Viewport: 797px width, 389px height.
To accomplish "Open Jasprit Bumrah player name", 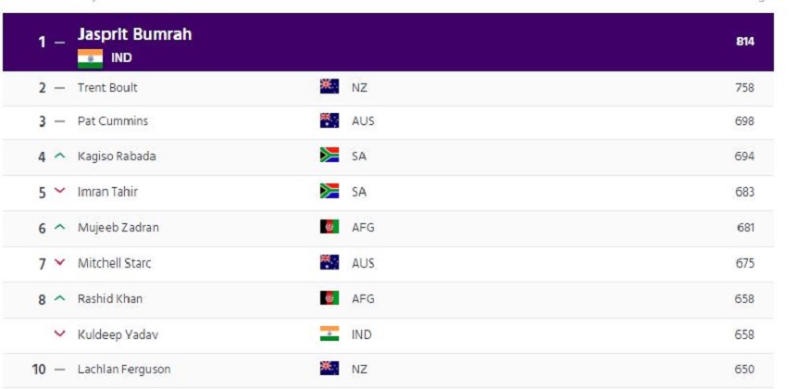I will (x=135, y=34).
